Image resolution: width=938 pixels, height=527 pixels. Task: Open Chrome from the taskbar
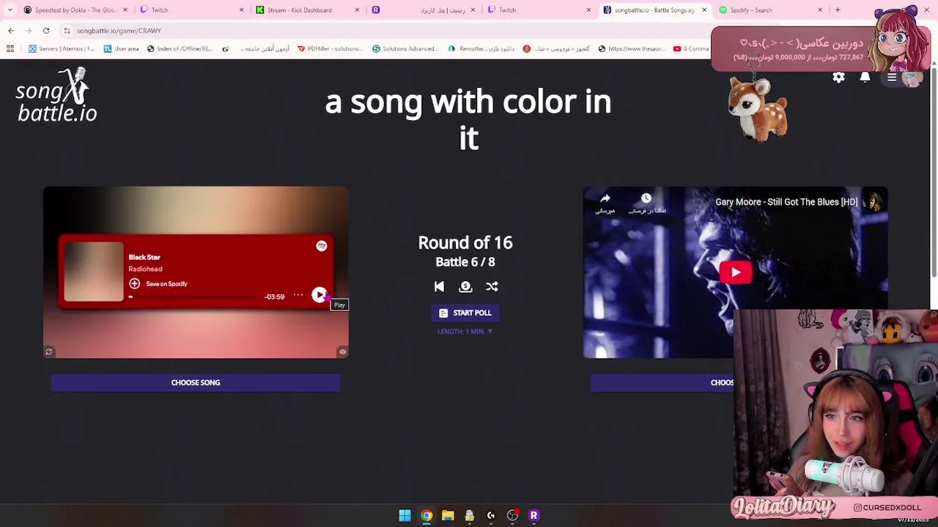426,515
